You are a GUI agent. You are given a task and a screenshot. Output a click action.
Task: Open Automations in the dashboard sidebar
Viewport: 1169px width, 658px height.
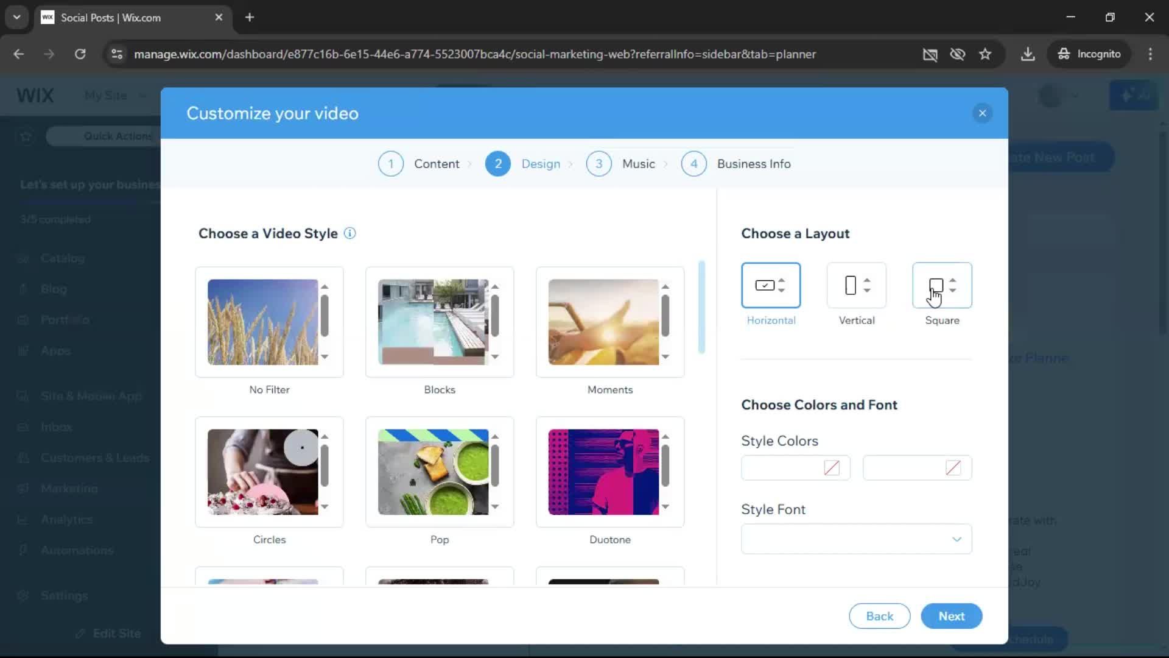coord(77,551)
